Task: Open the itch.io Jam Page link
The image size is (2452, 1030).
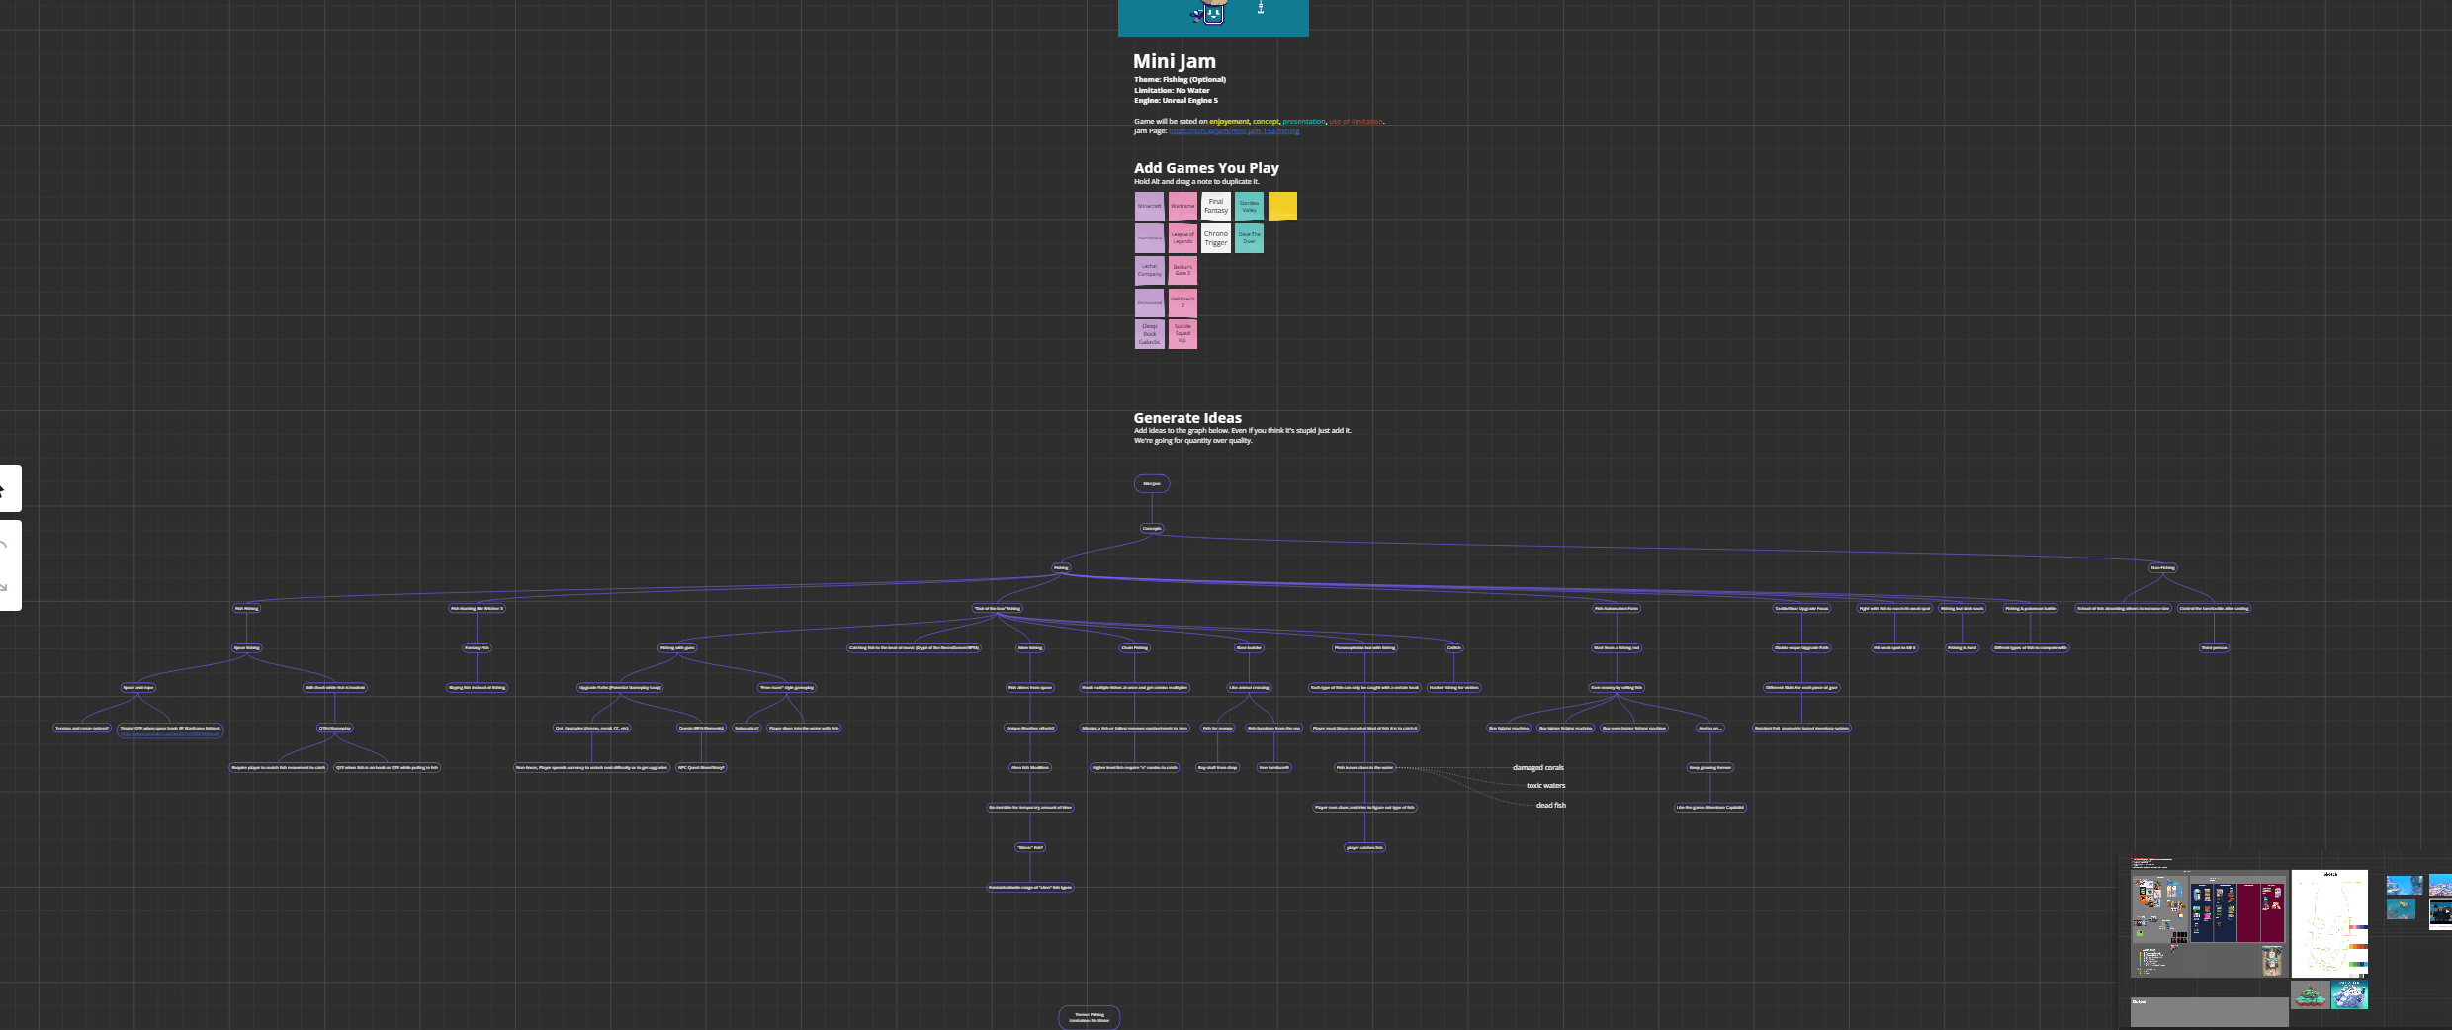Action: pos(1234,131)
